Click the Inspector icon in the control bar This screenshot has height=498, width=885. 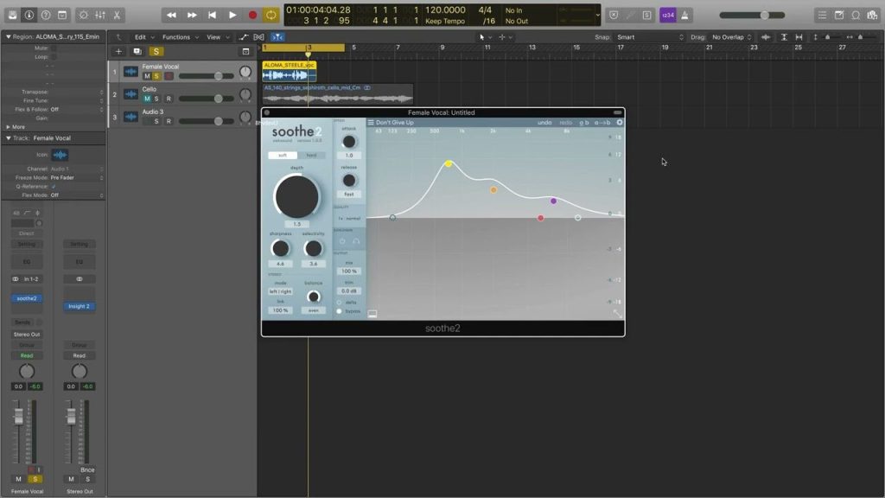tap(29, 15)
